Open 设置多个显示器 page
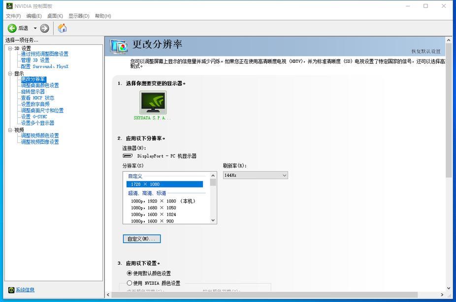 click(37, 123)
